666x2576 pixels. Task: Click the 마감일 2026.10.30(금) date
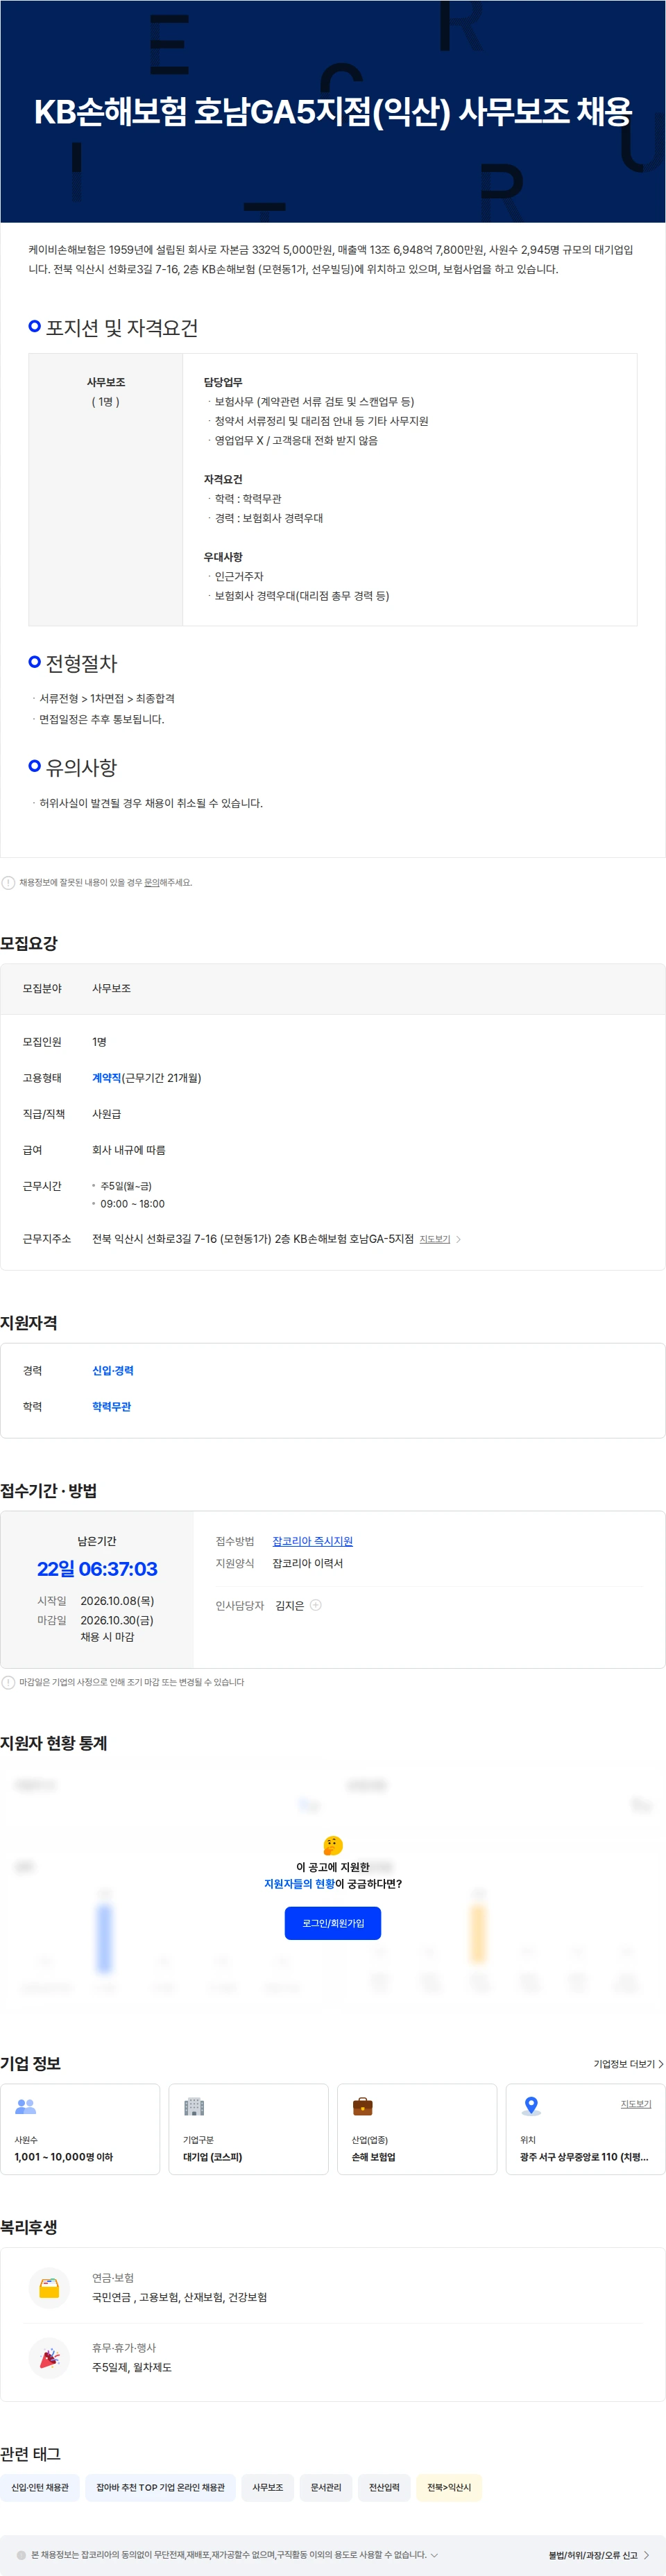[x=117, y=1620]
